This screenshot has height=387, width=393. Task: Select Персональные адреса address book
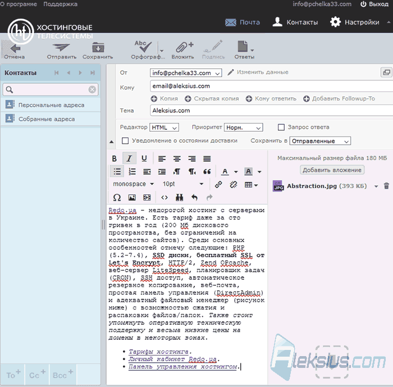(x=51, y=105)
